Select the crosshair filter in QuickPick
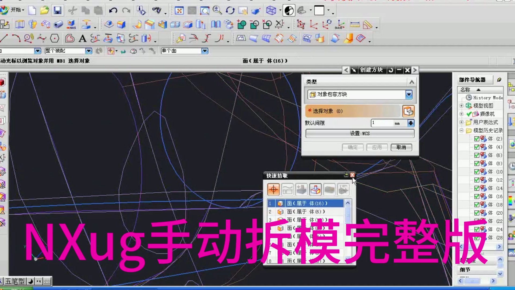Image resolution: width=515 pixels, height=290 pixels. pyautogui.click(x=273, y=189)
